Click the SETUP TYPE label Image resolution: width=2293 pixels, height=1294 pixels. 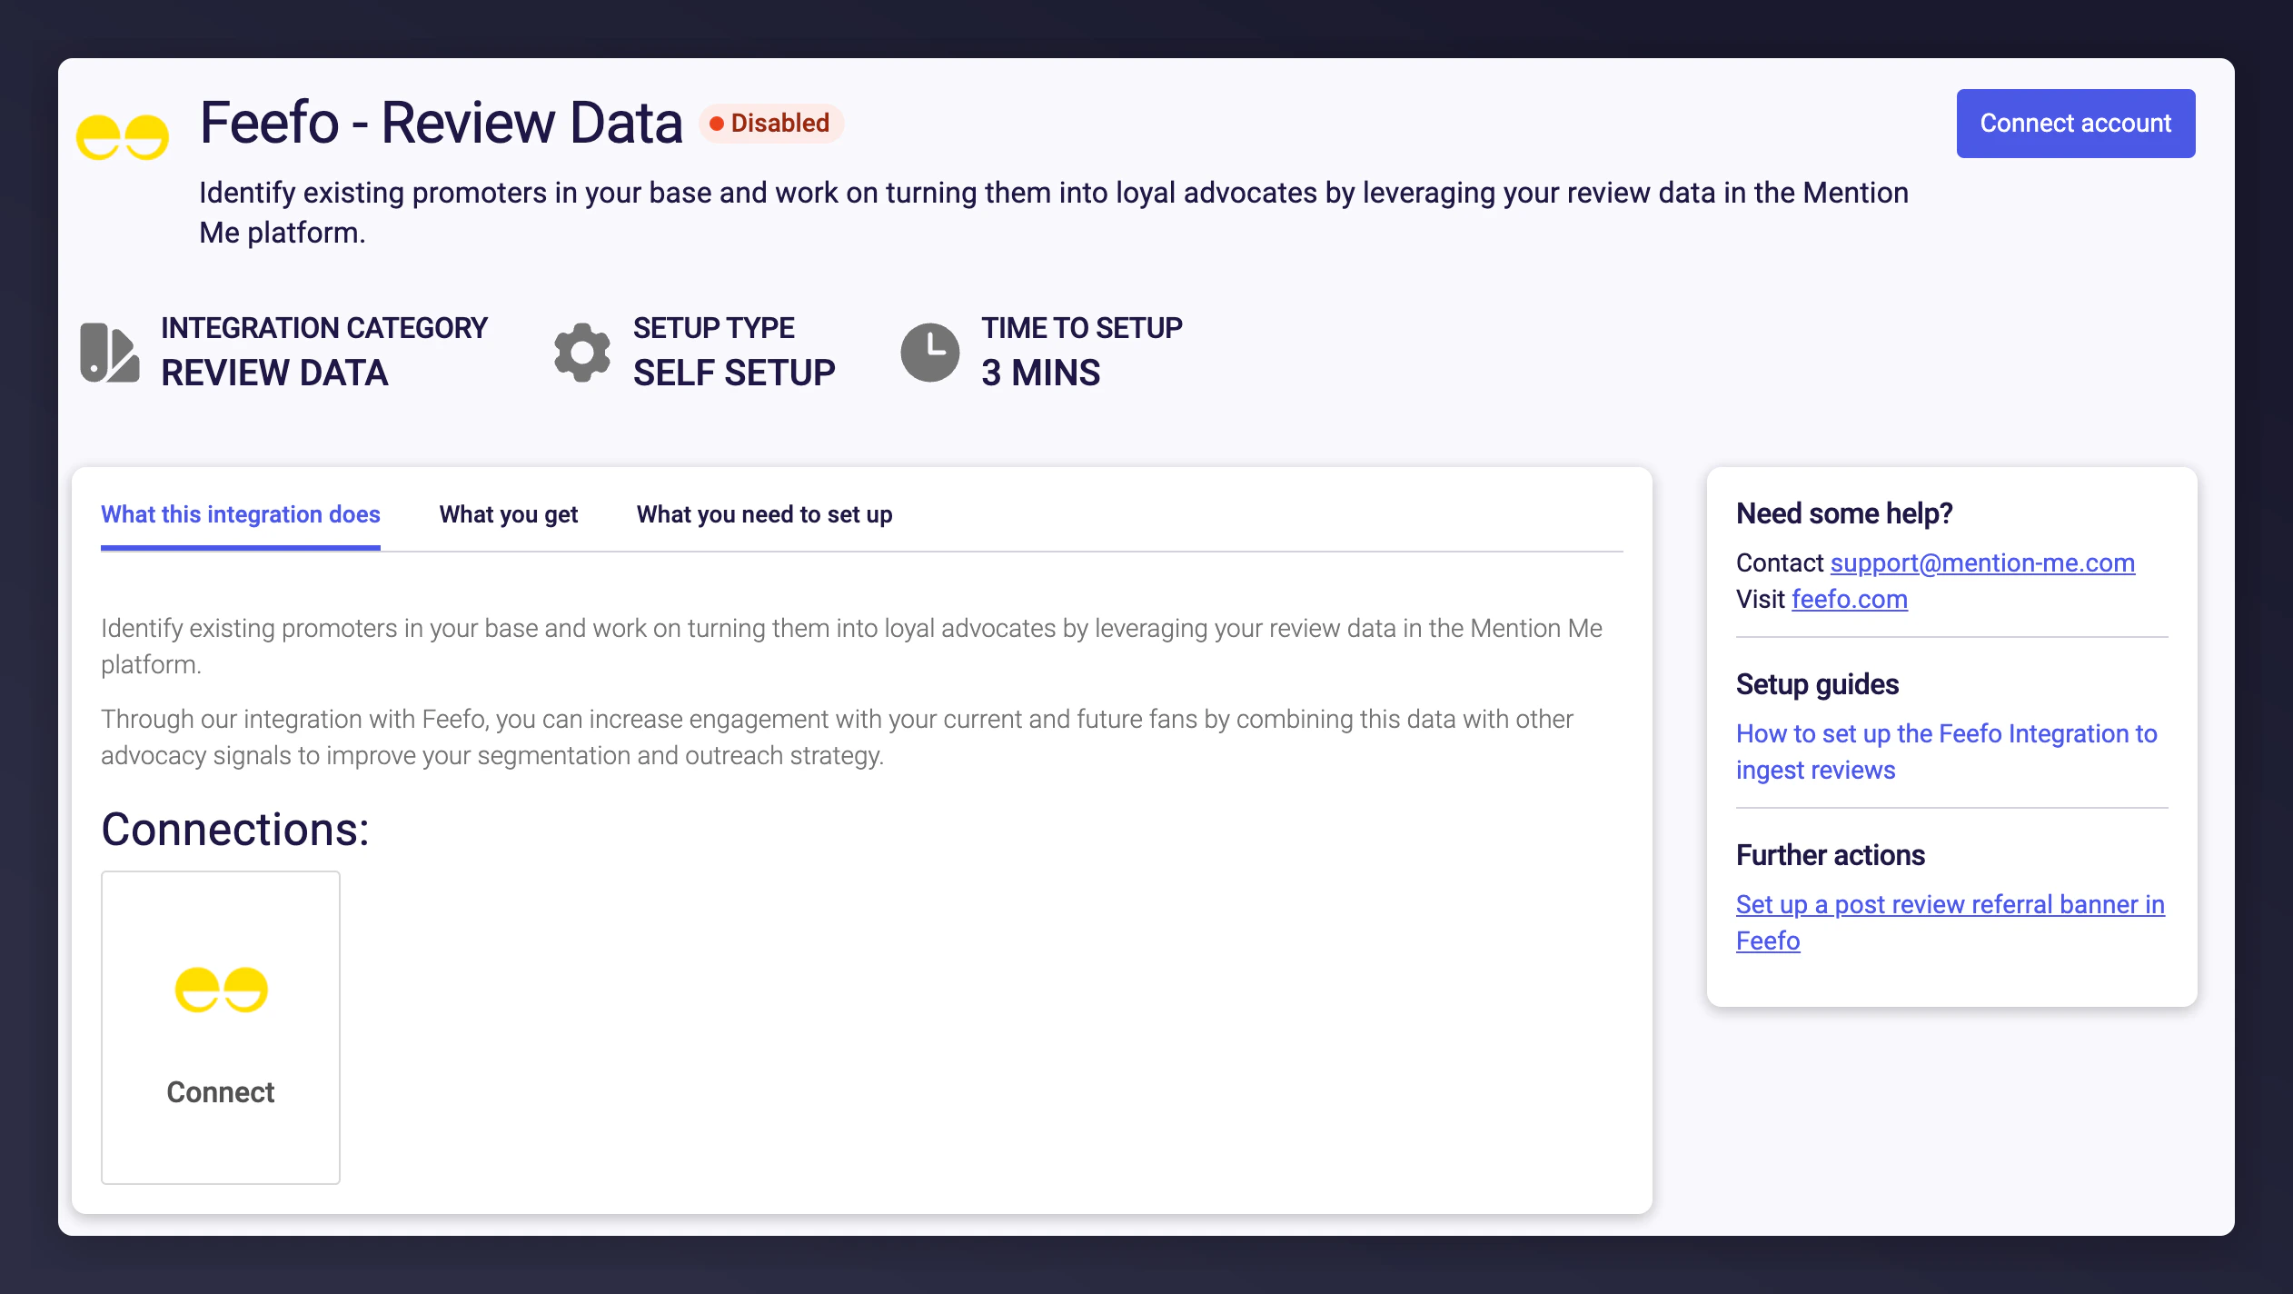[x=713, y=327]
